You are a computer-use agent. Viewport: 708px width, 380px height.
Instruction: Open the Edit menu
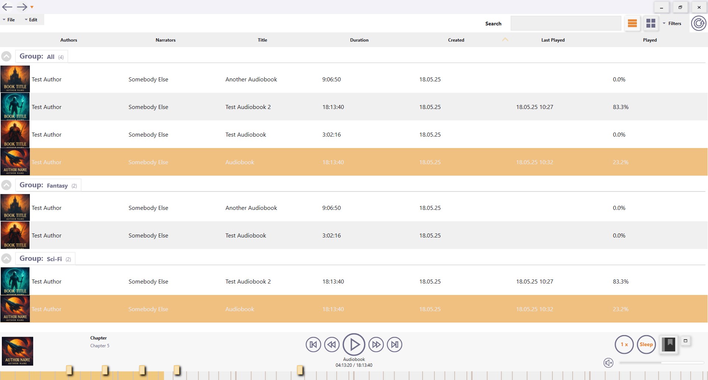coord(33,20)
